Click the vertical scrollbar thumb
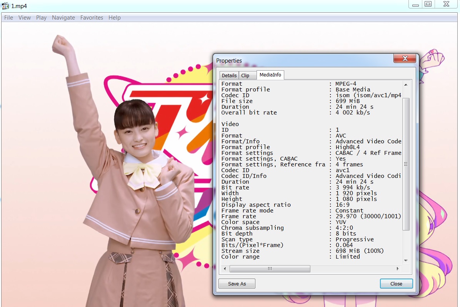This screenshot has height=307, width=460. [406, 164]
